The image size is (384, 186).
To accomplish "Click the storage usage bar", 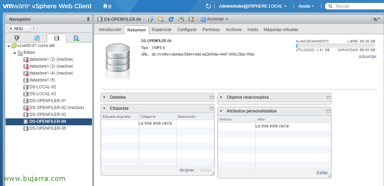I will click(x=336, y=46).
